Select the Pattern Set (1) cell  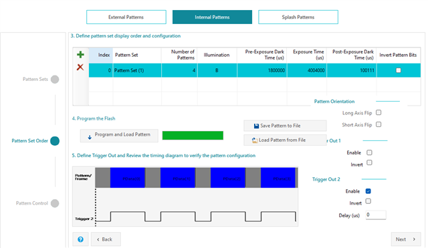pyautogui.click(x=137, y=70)
